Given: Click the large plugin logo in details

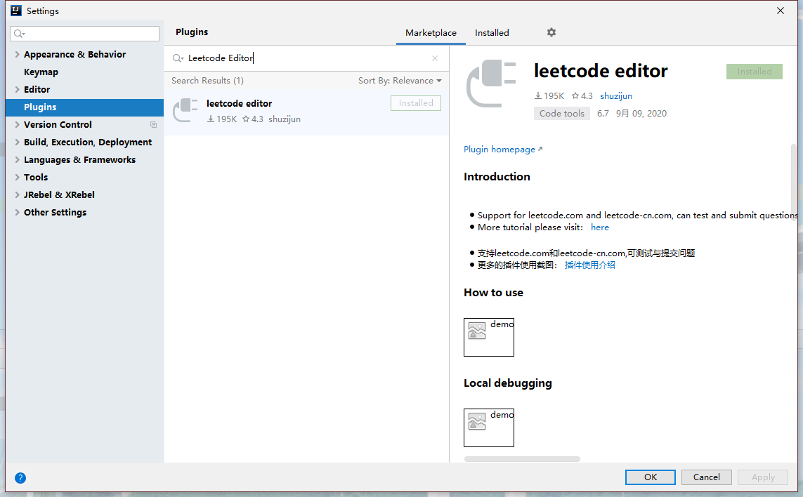Looking at the screenshot, I should [491, 84].
